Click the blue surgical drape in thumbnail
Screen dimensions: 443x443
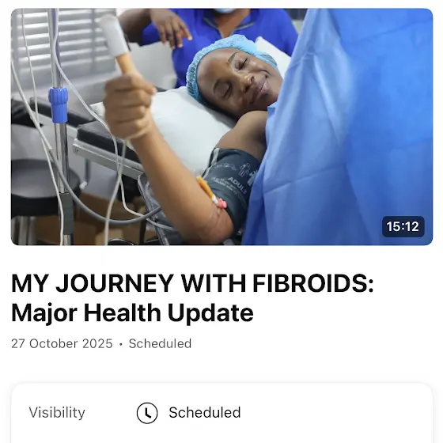pyautogui.click(x=342, y=127)
